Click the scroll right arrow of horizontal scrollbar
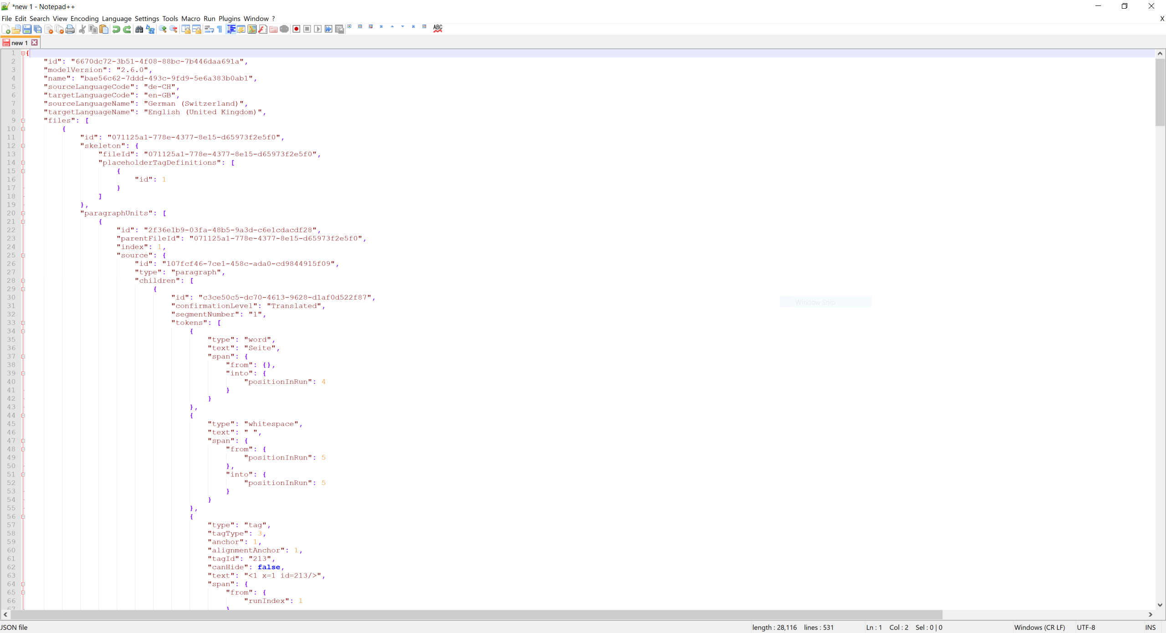Image resolution: width=1166 pixels, height=633 pixels. point(1151,614)
